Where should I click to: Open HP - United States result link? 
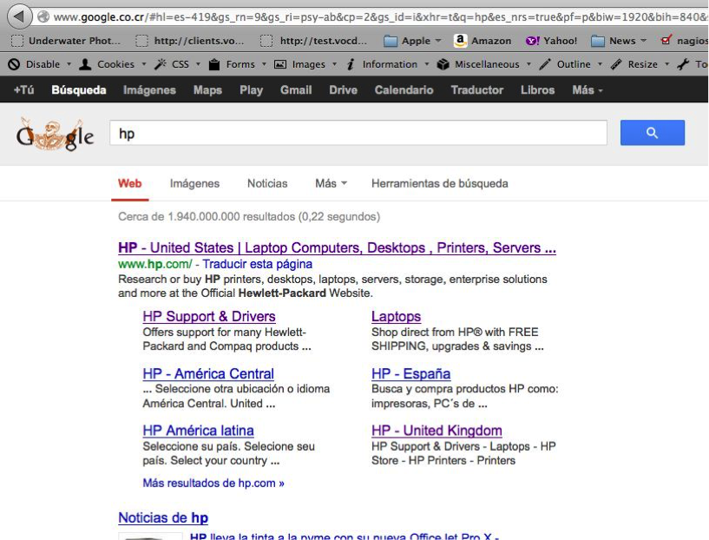point(337,247)
